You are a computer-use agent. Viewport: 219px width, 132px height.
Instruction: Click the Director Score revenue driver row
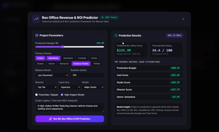(149, 89)
